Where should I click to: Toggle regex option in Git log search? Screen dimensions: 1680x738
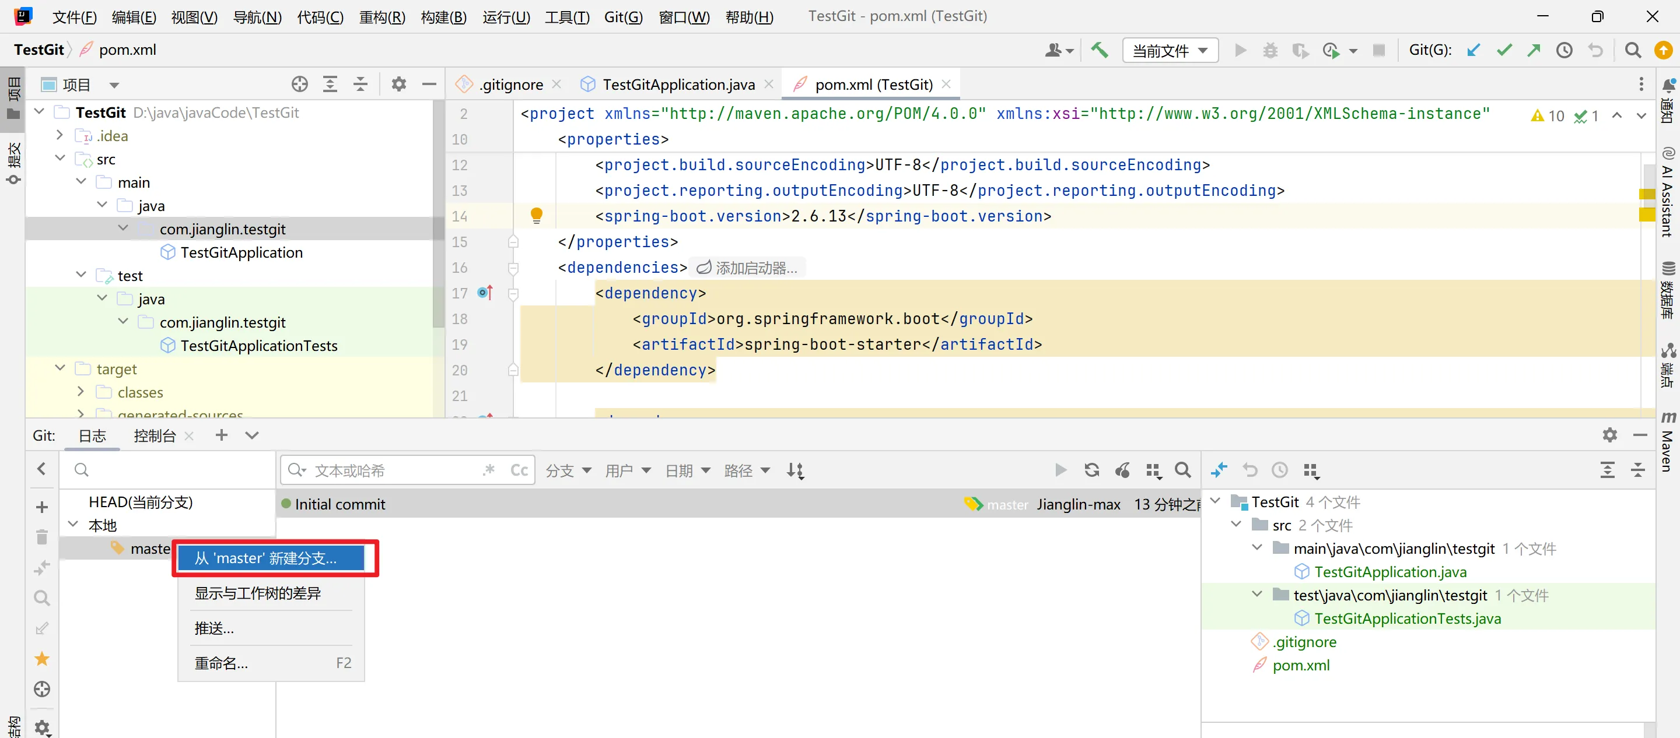[x=488, y=470]
